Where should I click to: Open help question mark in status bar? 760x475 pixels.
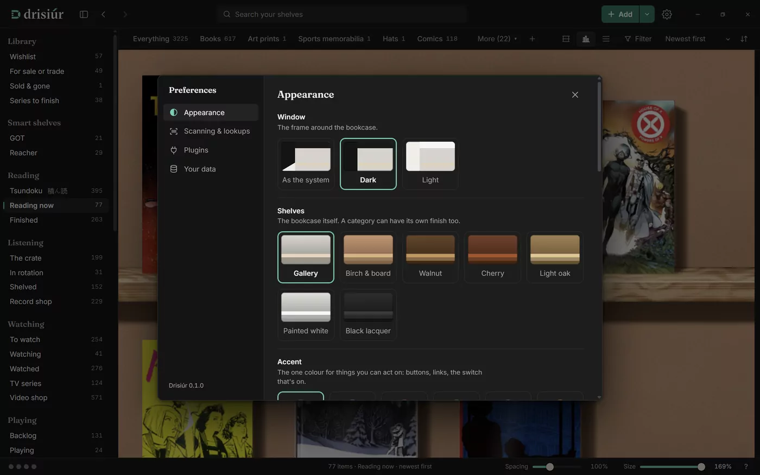[x=746, y=466]
